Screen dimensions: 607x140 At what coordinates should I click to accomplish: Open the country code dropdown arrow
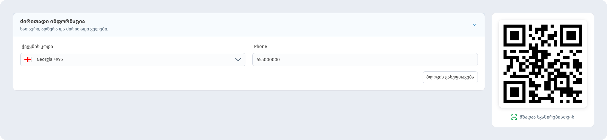coord(238,60)
